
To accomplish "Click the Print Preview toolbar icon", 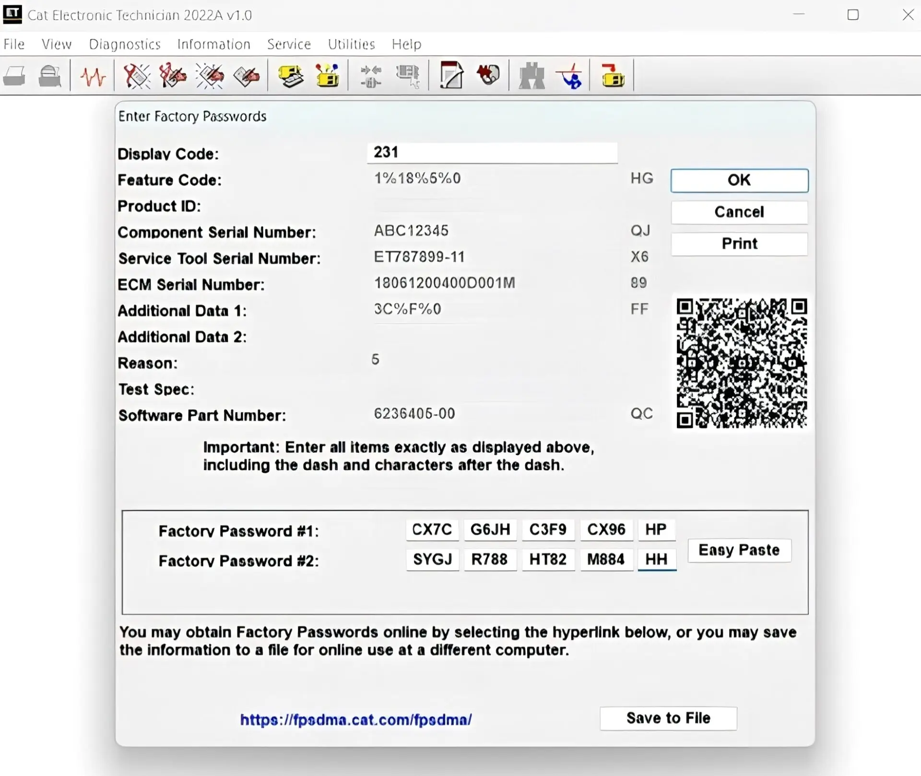I will click(50, 76).
